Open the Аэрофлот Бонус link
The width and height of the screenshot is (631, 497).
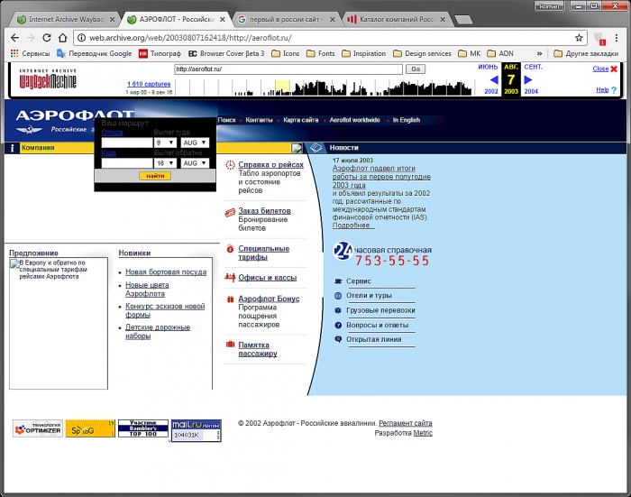269,299
